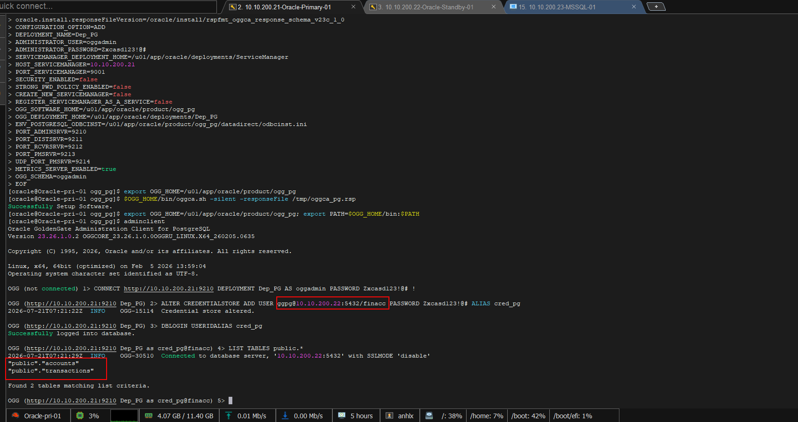The height and width of the screenshot is (422, 798).
Task: Click the "public"."accounts" table result line
Action: click(43, 363)
